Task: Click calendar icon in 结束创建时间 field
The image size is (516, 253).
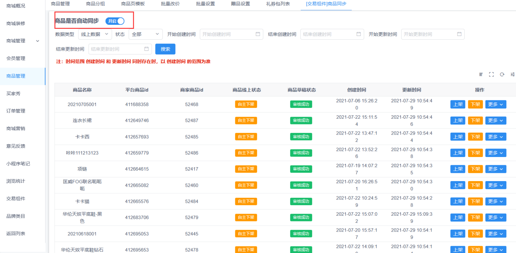Action: pos(358,34)
